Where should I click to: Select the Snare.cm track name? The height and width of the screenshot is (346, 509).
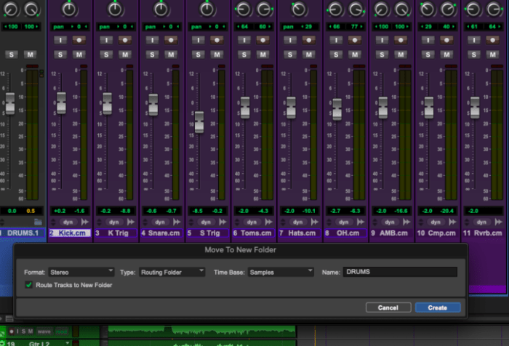coord(161,233)
